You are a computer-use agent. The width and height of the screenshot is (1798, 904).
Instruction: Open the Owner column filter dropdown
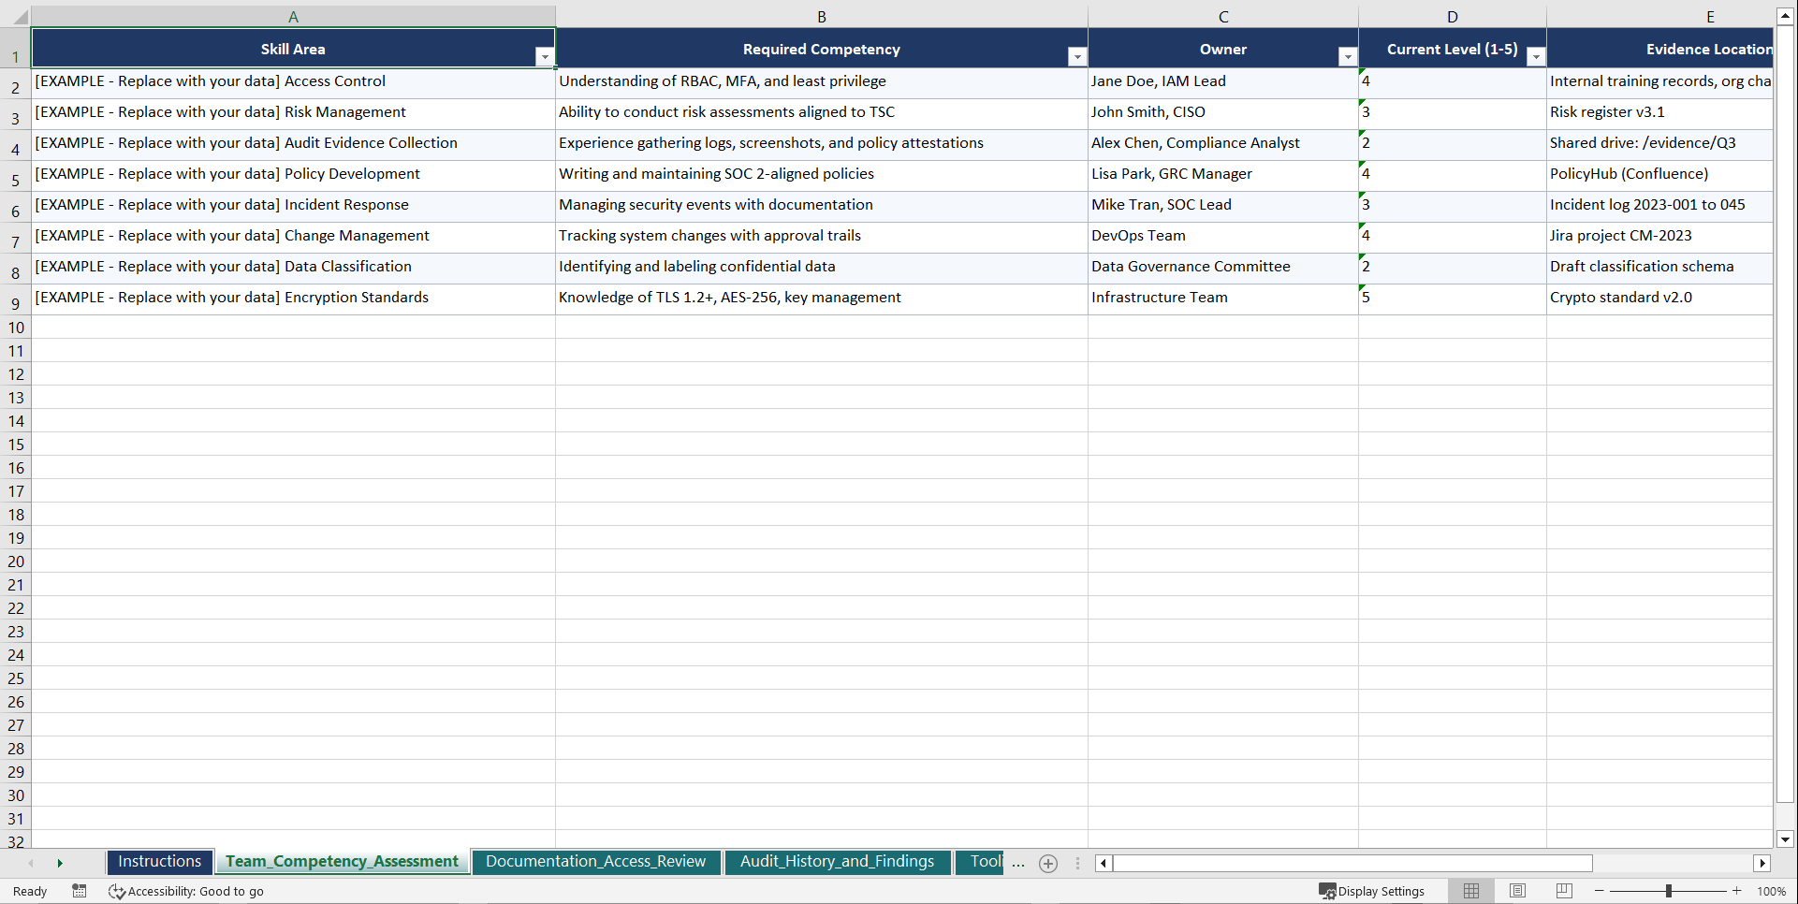[x=1347, y=56]
